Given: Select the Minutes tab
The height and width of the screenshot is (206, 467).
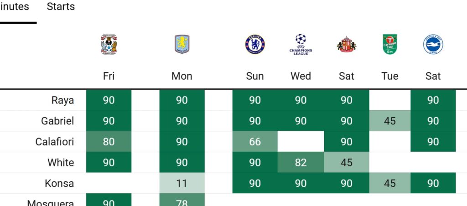Looking at the screenshot, I should coord(14,6).
